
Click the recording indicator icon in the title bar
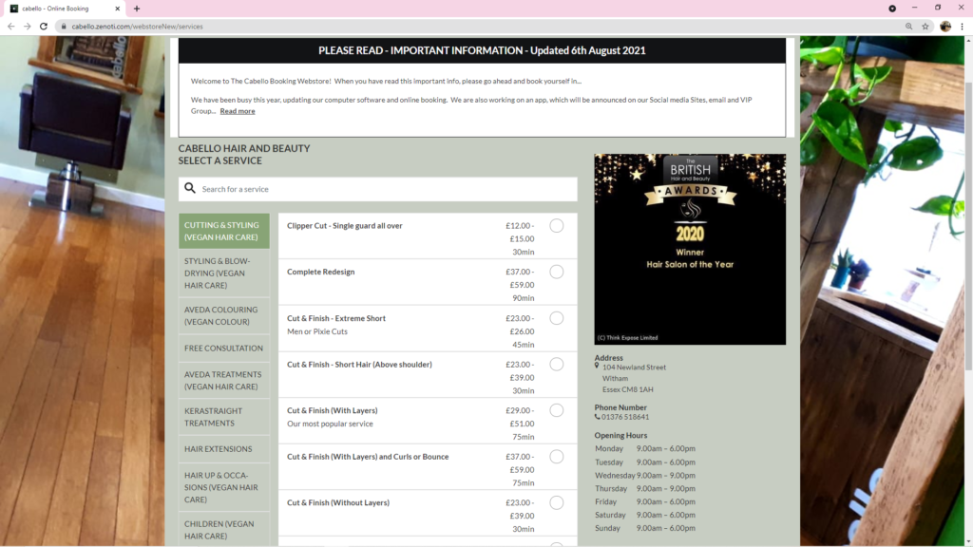(x=892, y=9)
